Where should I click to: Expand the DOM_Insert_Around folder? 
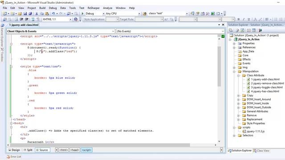click(238, 100)
